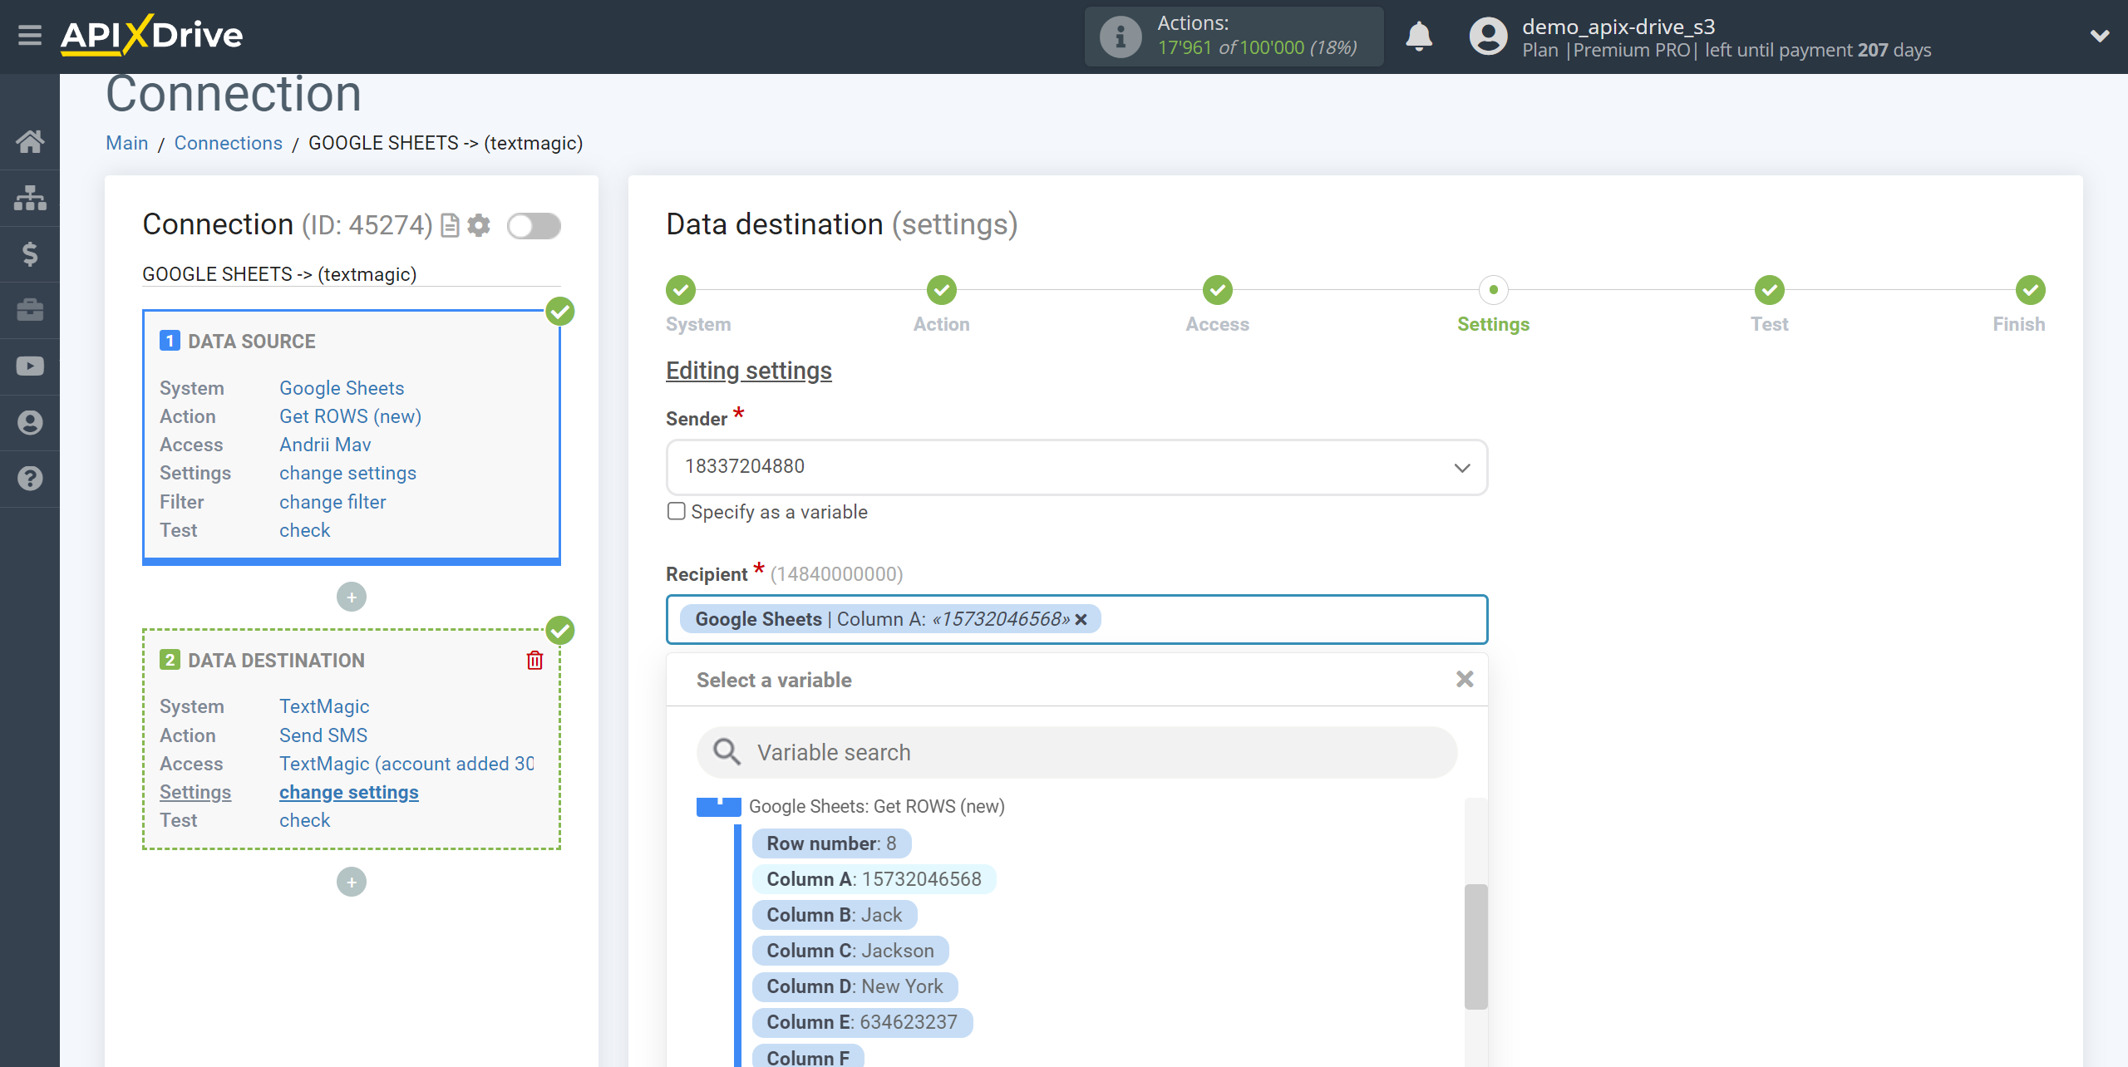Click change filter link
This screenshot has height=1067, width=2128.
[x=332, y=502]
